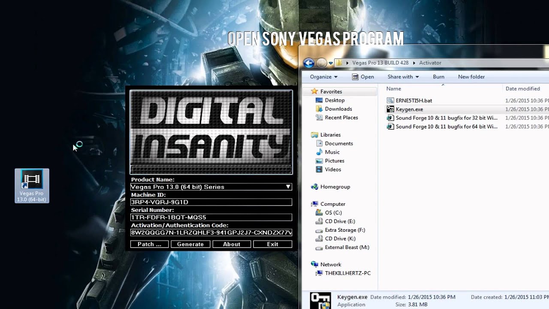Open the Music library
The width and height of the screenshot is (549, 309).
[332, 152]
